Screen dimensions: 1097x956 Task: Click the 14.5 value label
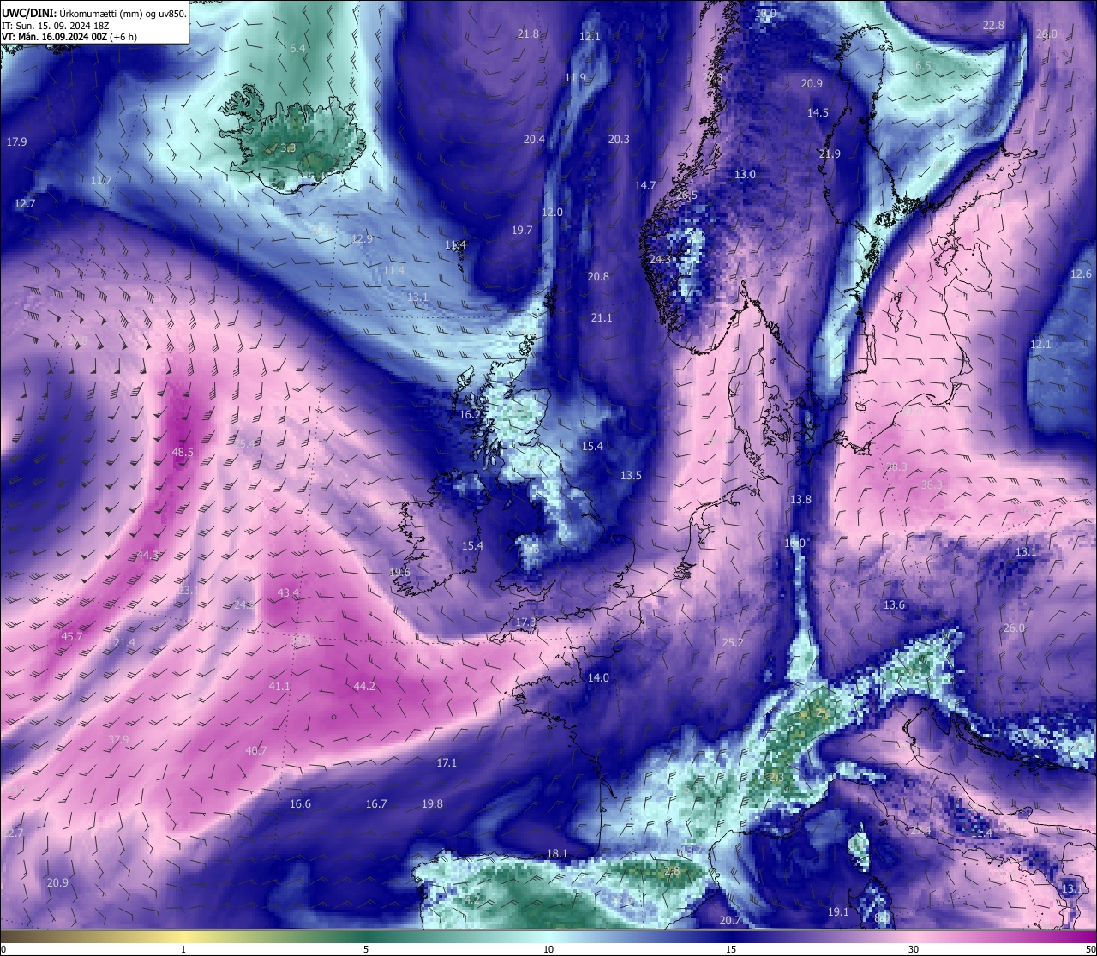tap(818, 112)
